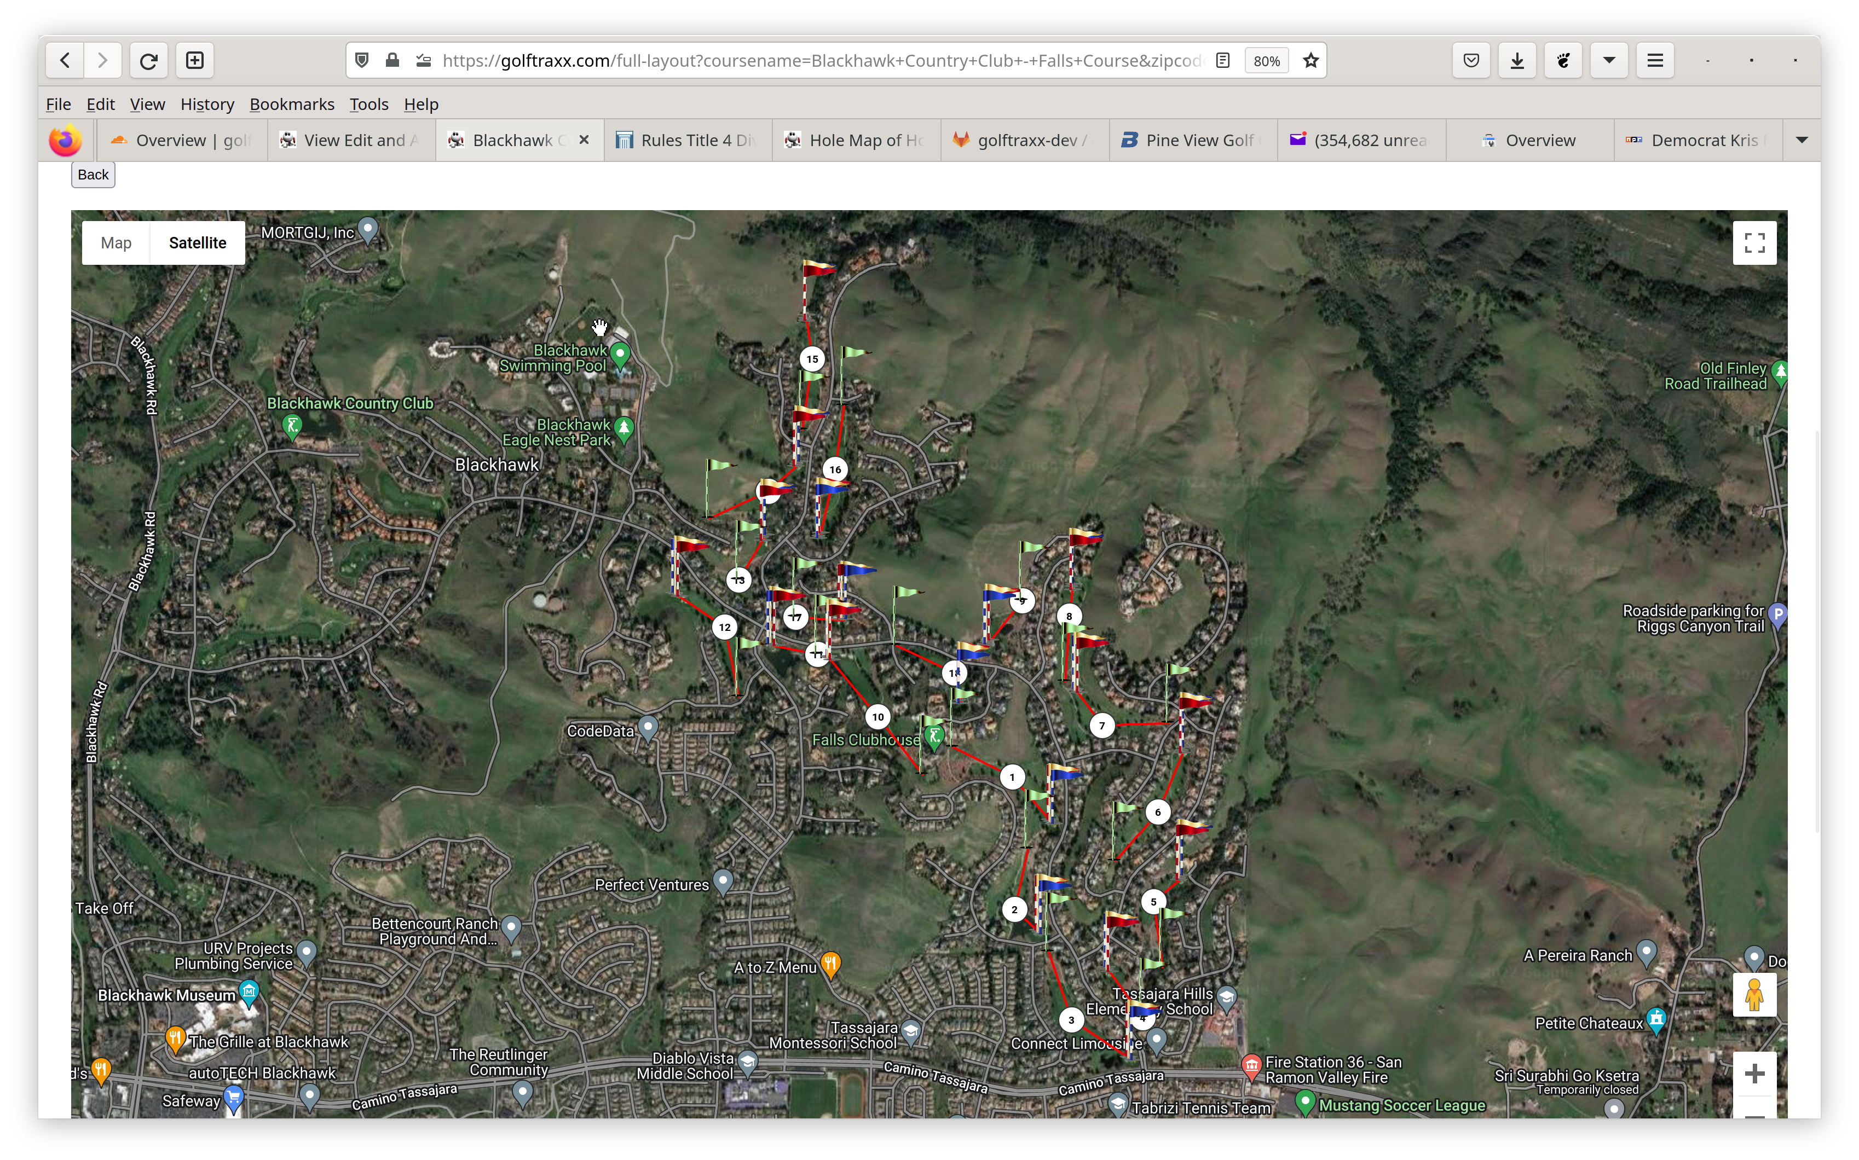Click the Street View pegman icon
This screenshot has width=1859, height=1160.
1754,995
